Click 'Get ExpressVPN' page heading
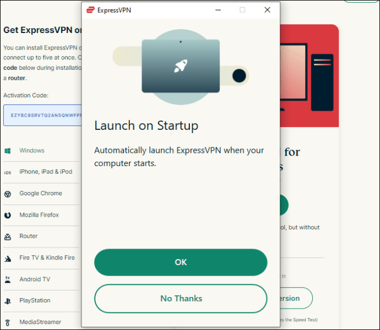The height and width of the screenshot is (330, 380). click(42, 30)
